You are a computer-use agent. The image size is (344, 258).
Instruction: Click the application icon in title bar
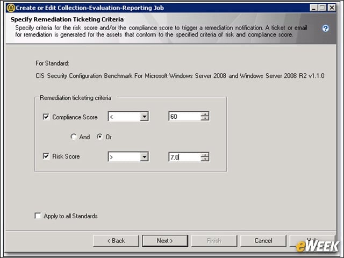[11, 8]
